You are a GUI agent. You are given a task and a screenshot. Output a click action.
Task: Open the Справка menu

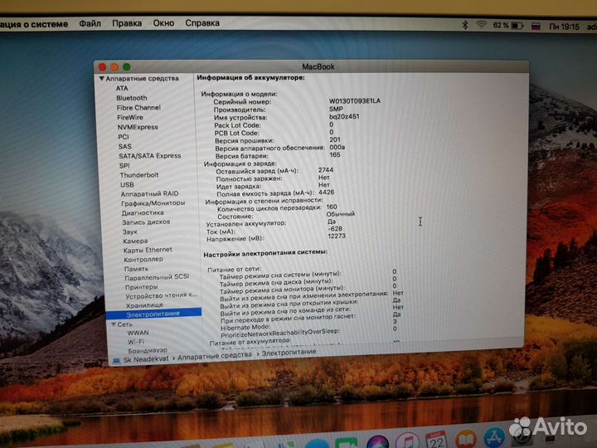tap(202, 23)
